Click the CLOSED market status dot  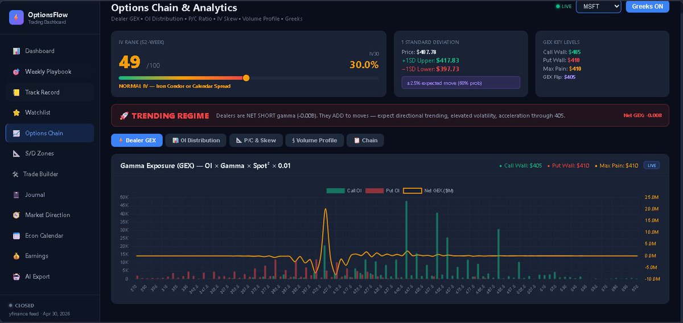pyautogui.click(x=10, y=305)
